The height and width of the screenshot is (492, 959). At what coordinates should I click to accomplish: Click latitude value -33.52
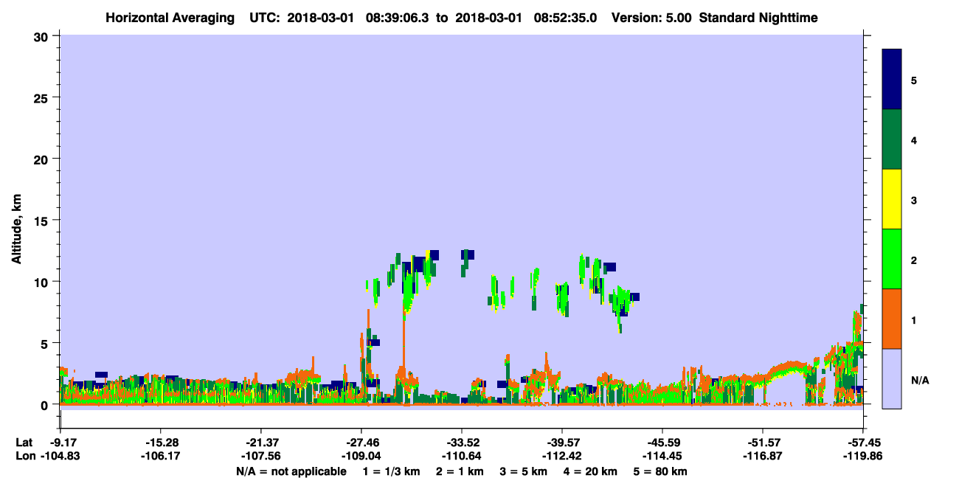[x=462, y=443]
